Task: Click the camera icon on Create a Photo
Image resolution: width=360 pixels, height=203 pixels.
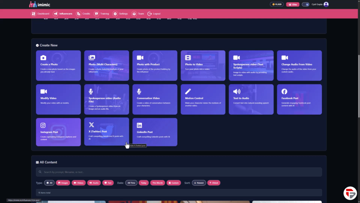Action: click(x=43, y=58)
